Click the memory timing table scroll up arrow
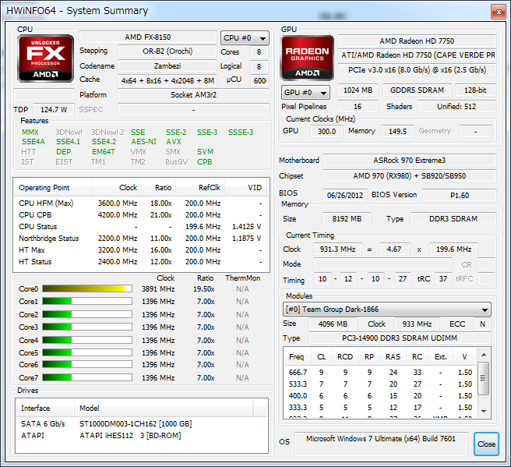511x467 pixels. [484, 355]
